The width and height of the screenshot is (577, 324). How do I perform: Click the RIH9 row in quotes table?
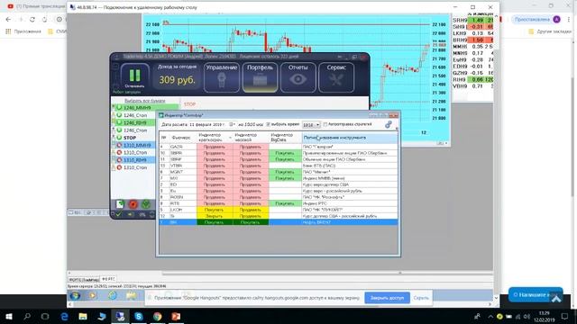[x=472, y=79]
